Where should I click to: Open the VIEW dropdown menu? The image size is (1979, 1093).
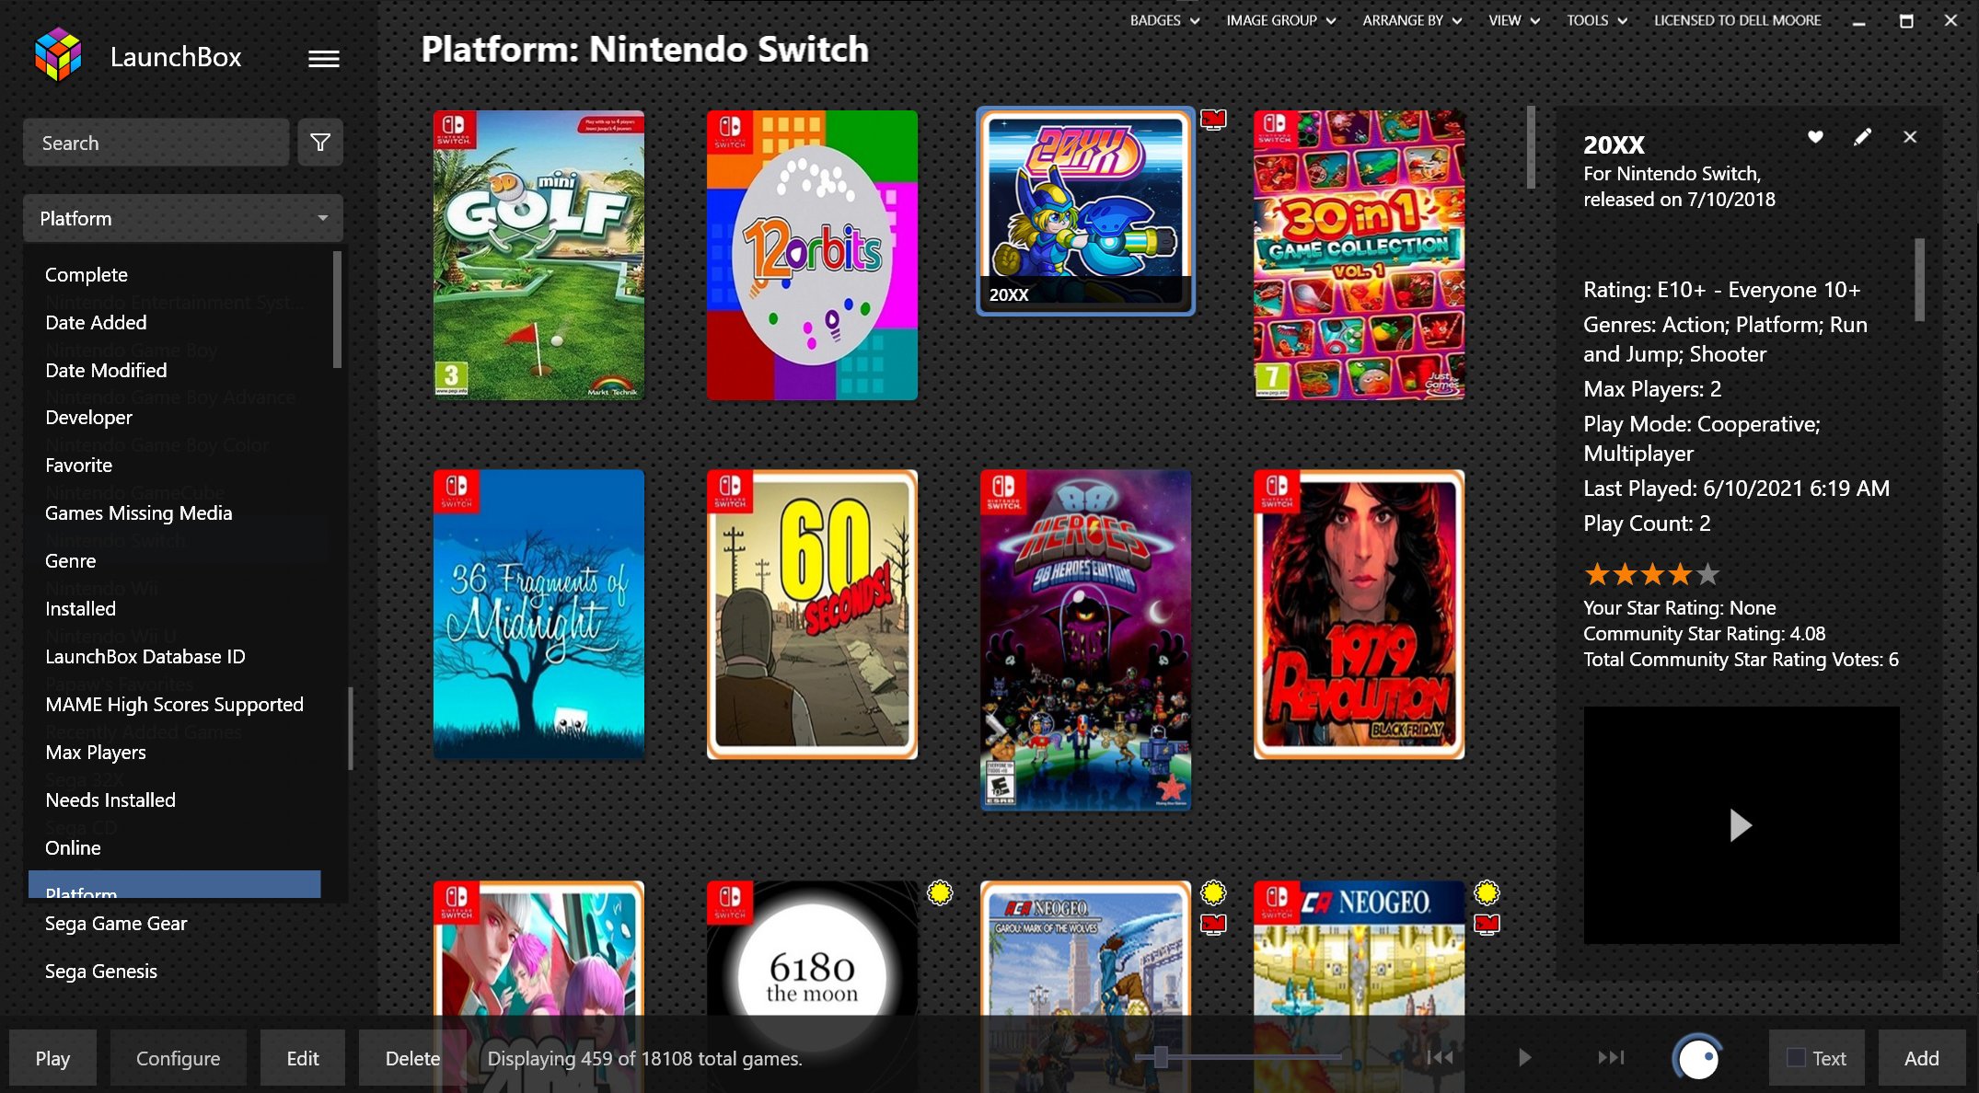(x=1513, y=20)
